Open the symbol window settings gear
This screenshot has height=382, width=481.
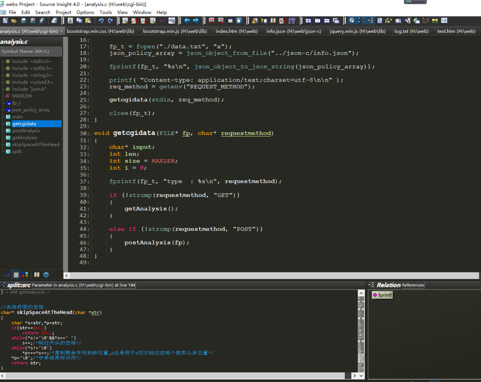point(46,275)
